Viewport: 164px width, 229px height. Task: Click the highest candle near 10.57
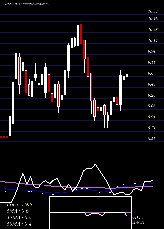coord(78,35)
